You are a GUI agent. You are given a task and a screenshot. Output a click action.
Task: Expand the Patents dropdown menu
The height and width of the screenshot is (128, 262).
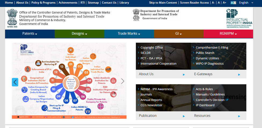30,34
